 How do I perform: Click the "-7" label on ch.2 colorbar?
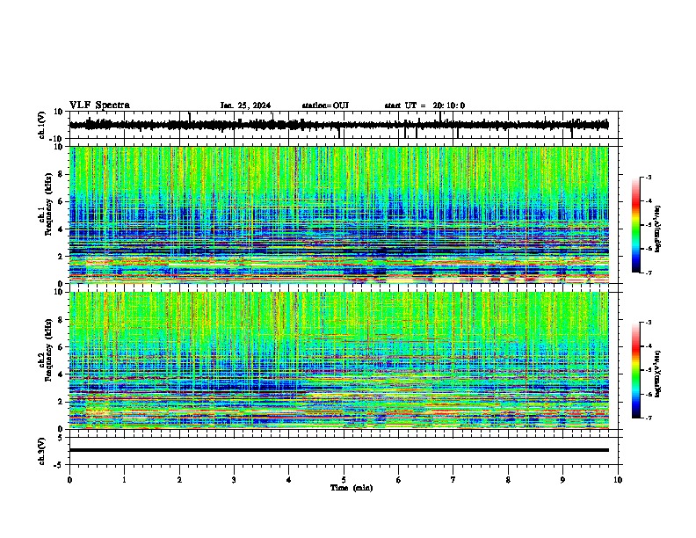648,418
